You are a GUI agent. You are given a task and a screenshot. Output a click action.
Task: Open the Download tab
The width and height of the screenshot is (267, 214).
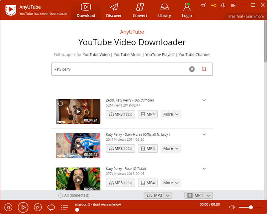[86, 10]
